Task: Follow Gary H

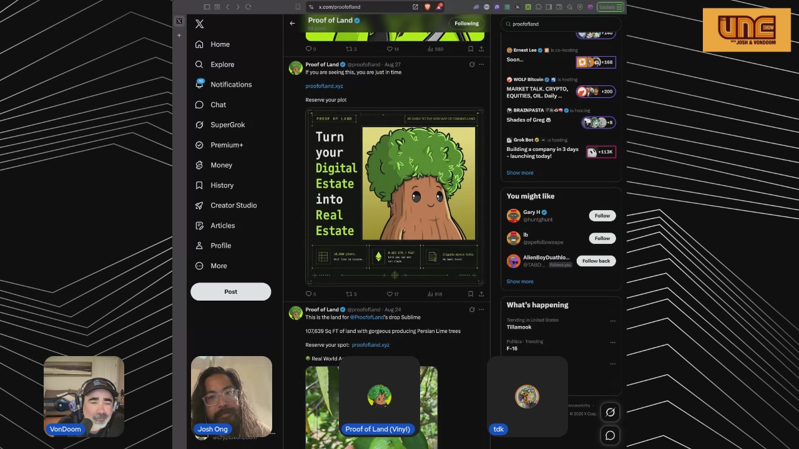Action: tap(602, 216)
